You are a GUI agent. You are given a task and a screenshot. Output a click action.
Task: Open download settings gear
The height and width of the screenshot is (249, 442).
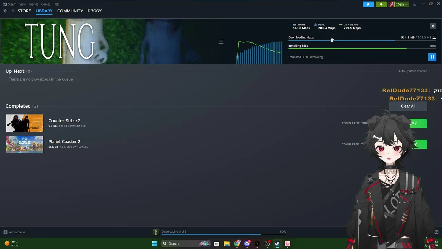433,26
